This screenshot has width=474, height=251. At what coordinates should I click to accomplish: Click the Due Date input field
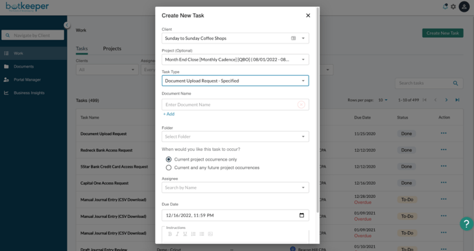235,215
